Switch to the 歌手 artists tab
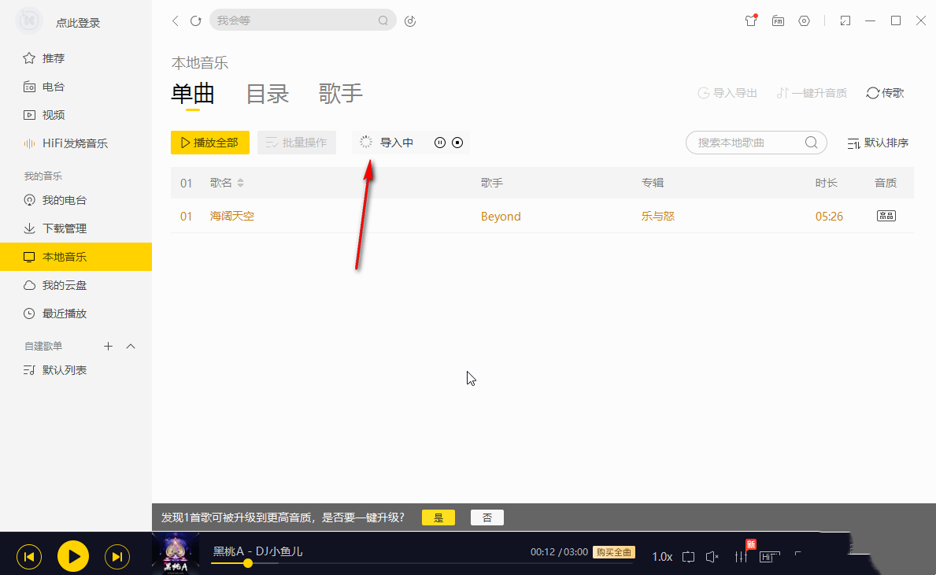Image resolution: width=936 pixels, height=575 pixels. (340, 93)
